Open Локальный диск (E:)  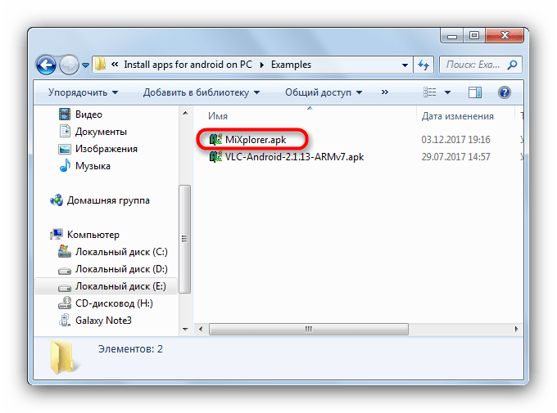[106, 286]
